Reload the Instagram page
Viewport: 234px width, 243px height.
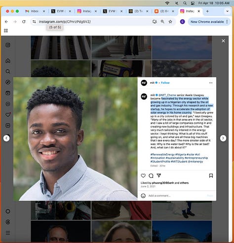pyautogui.click(x=24, y=22)
